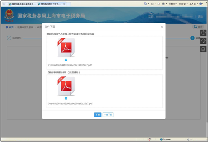This screenshot has width=209, height=142.
Task: Log out with the 退出 link
Action: (x=201, y=16)
